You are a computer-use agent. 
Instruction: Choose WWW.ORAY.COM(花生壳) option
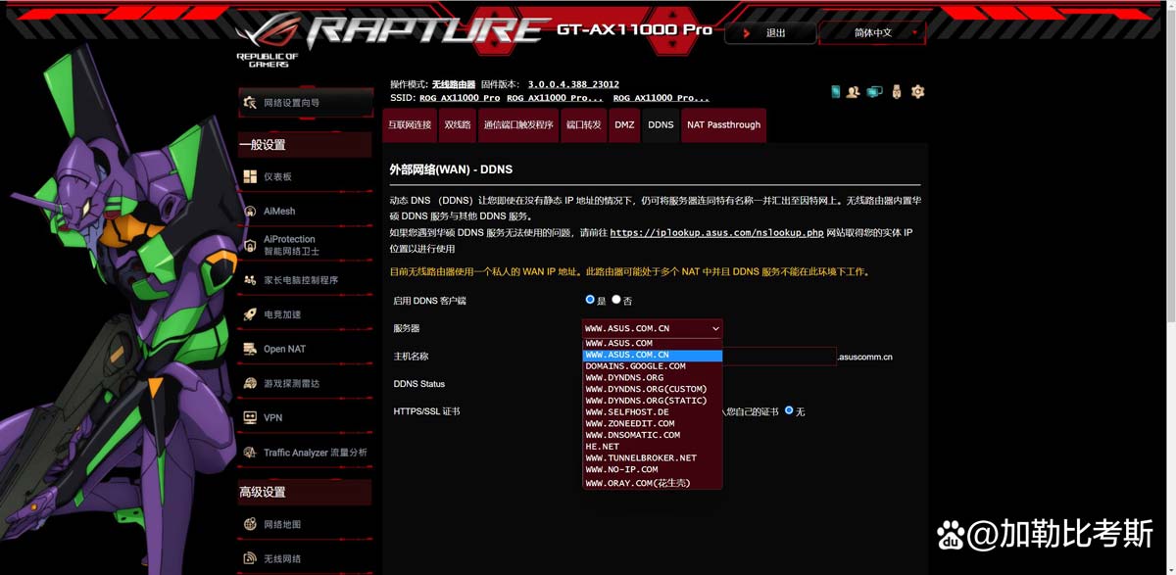point(653,483)
